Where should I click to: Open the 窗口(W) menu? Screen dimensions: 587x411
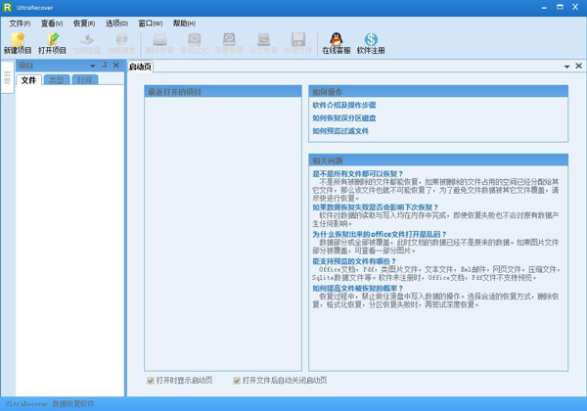[150, 23]
